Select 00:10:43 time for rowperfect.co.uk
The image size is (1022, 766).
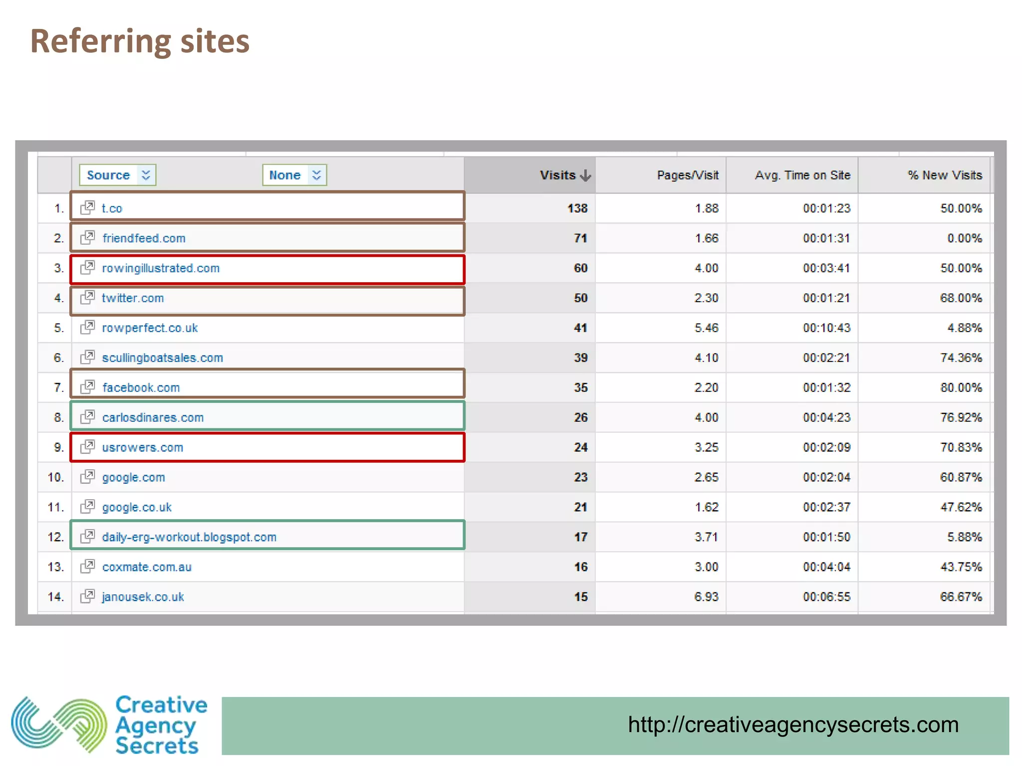pos(826,328)
